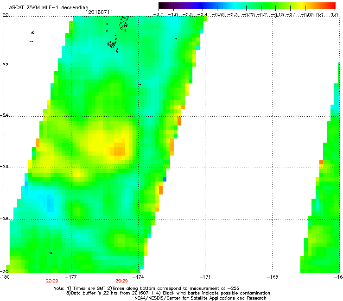Click the "-28" latitude axis label
This screenshot has width=343, height=301.
(4, 219)
